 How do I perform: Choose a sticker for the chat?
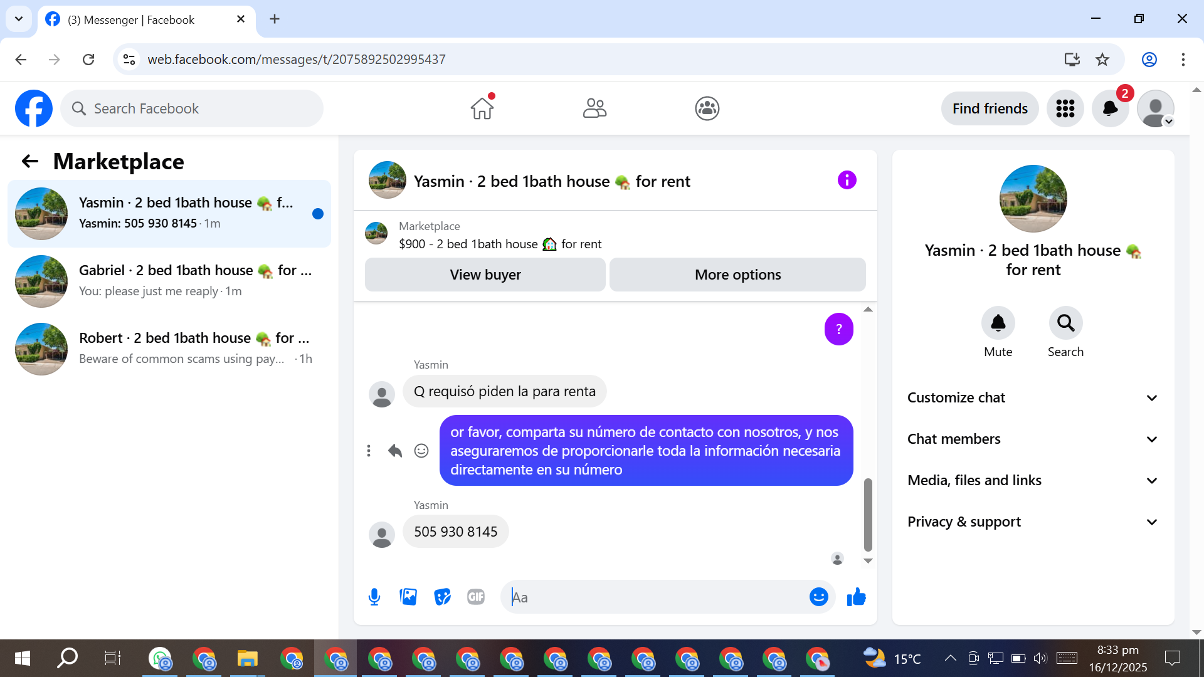tap(442, 597)
